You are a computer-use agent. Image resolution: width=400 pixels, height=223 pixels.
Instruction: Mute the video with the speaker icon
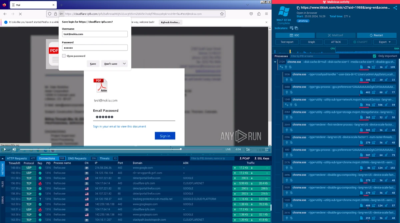[x=14, y=149]
